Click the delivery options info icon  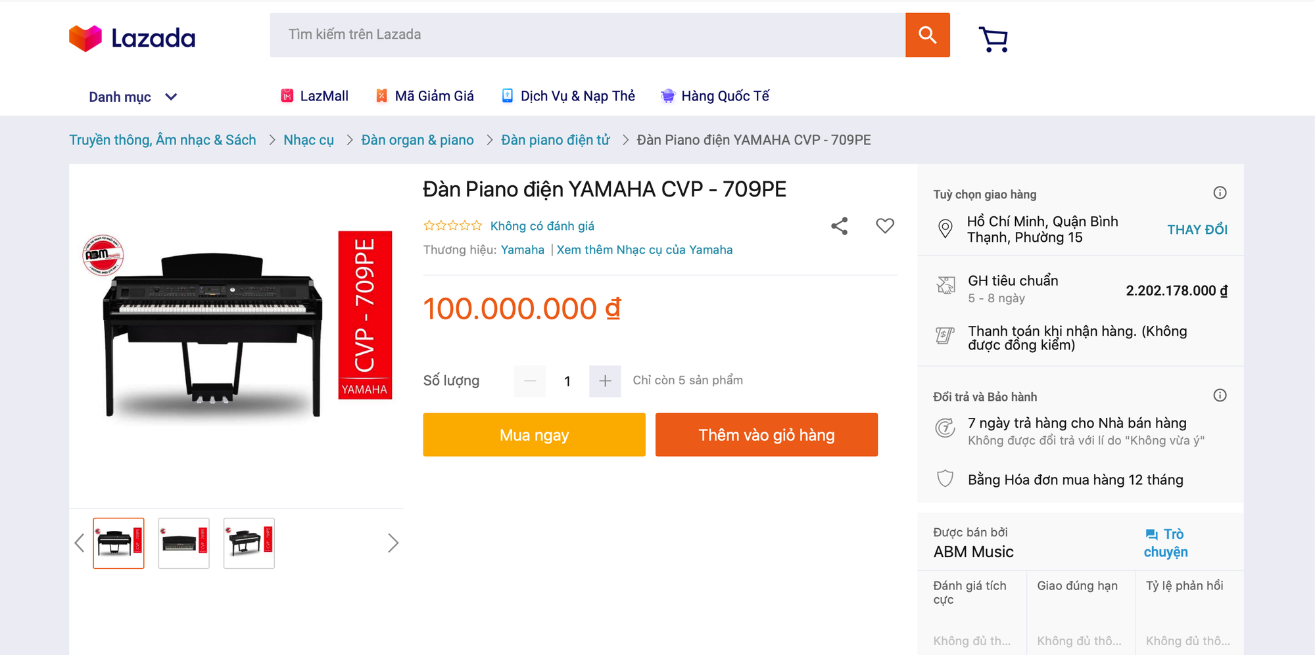(1220, 192)
